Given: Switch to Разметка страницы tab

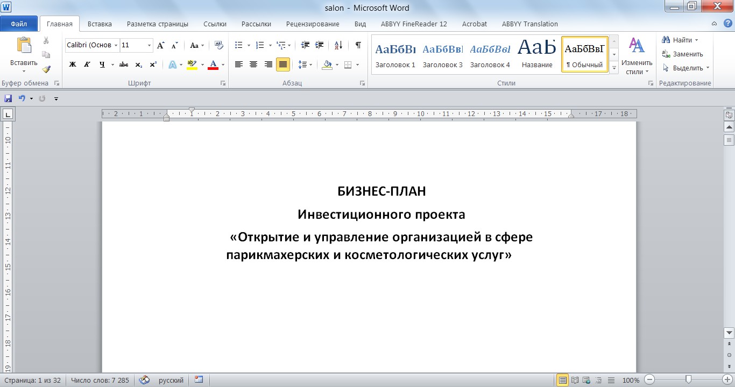Looking at the screenshot, I should [x=158, y=24].
